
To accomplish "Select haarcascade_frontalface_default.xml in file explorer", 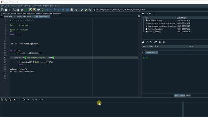I will pos(162,26).
